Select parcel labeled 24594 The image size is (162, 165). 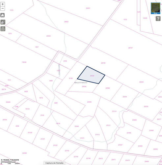(x=84, y=86)
